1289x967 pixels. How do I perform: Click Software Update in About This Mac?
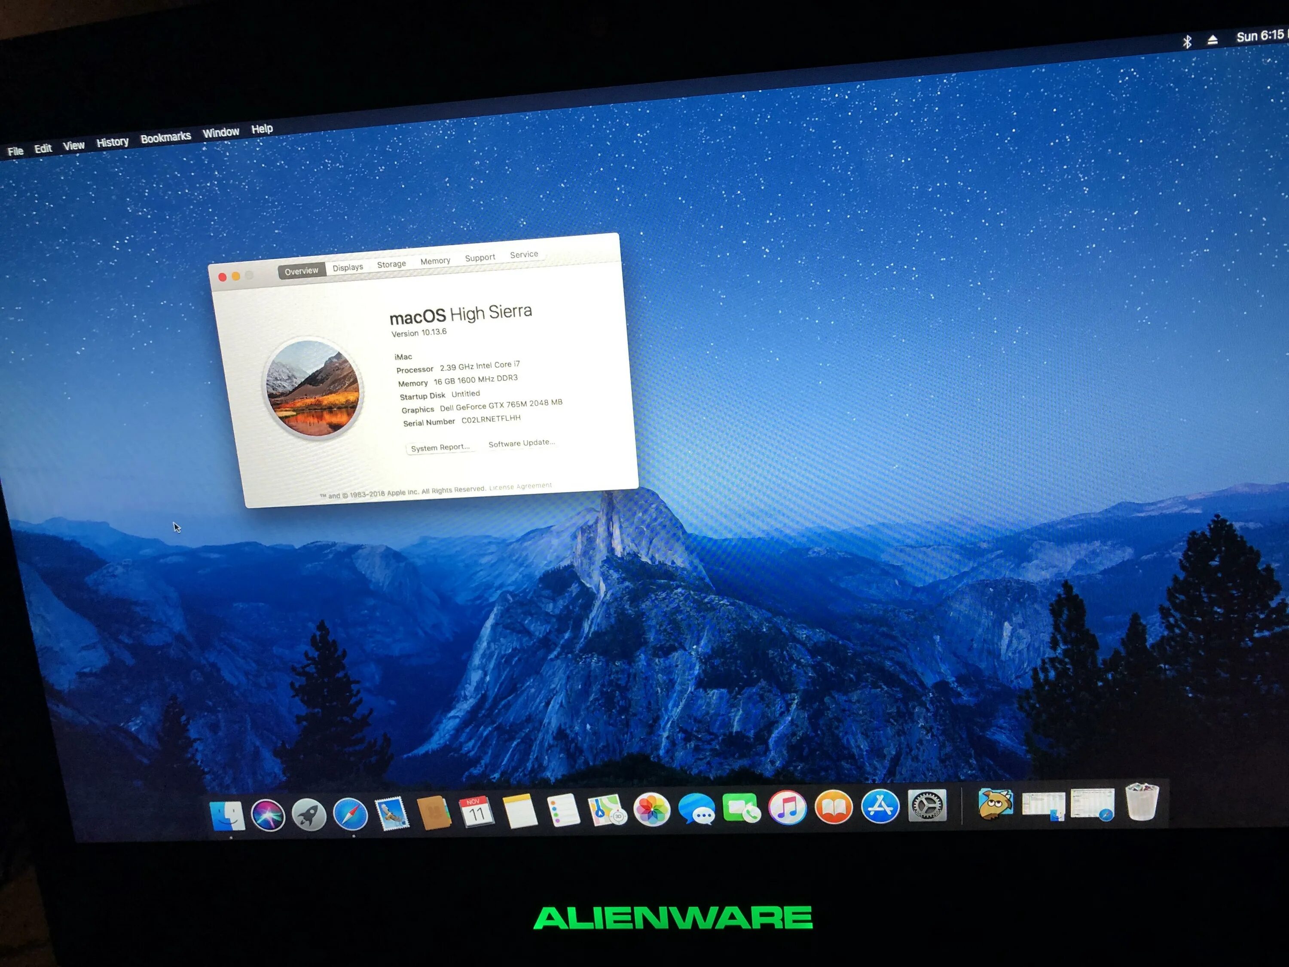[518, 443]
